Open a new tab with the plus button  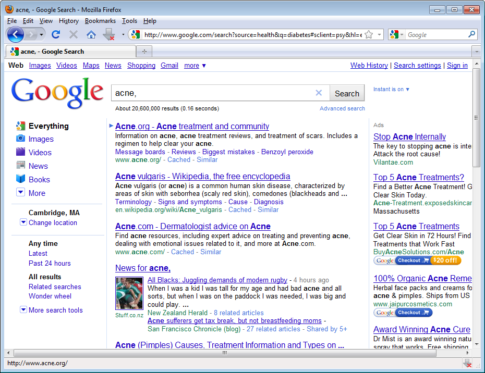click(144, 51)
